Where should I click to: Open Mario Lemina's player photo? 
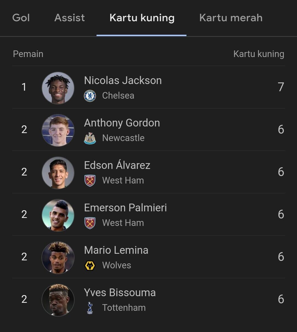click(x=58, y=258)
